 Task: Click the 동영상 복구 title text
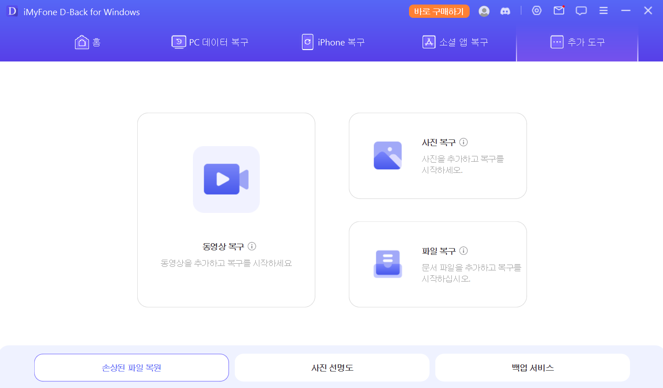click(223, 247)
